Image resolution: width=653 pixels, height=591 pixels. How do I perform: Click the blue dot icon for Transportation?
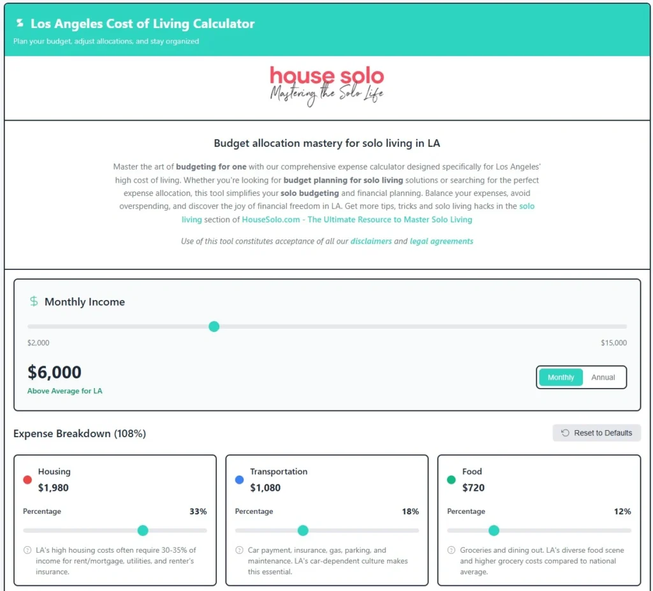[240, 479]
